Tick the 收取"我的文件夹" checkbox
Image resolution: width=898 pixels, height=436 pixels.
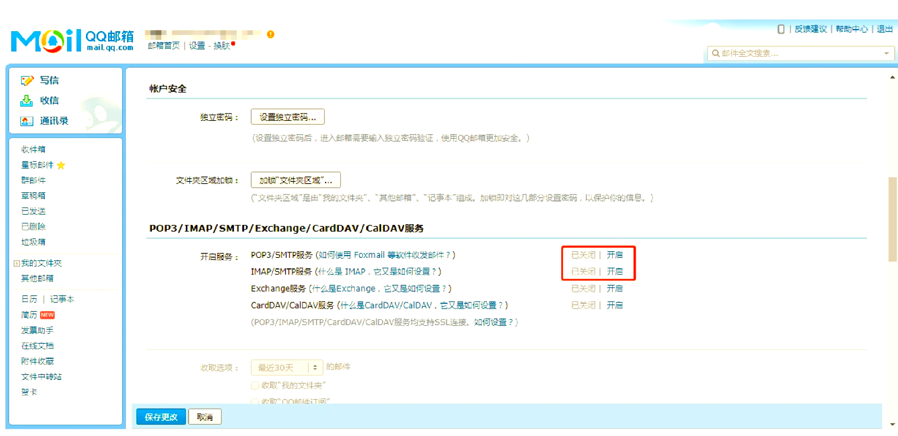coord(255,386)
